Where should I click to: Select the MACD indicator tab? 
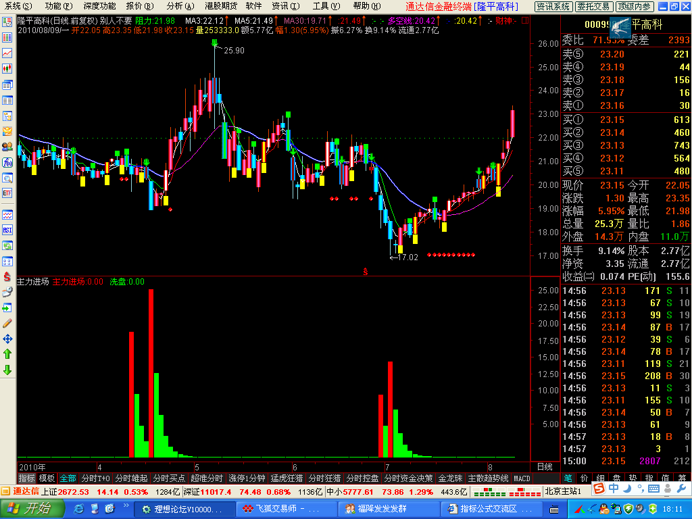coord(522,478)
